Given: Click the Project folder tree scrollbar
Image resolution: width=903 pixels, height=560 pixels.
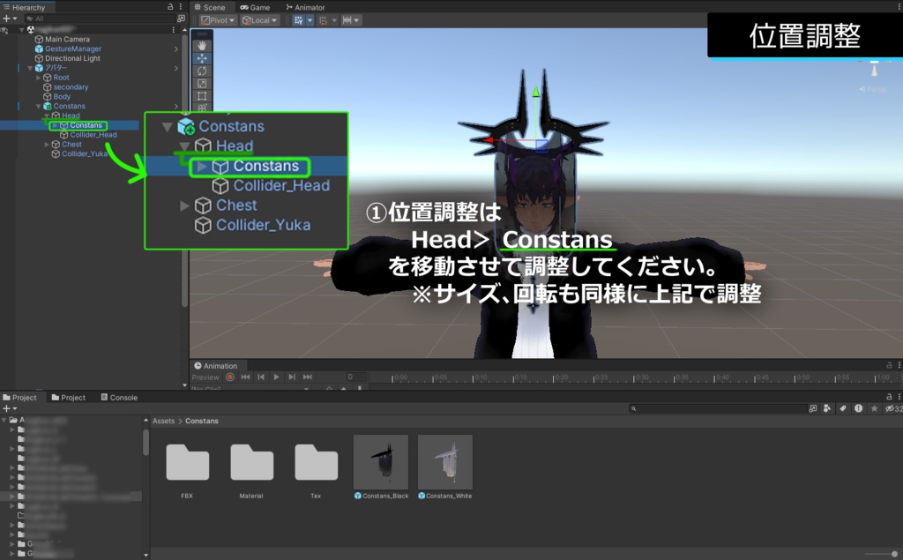Looking at the screenshot, I should [146, 443].
